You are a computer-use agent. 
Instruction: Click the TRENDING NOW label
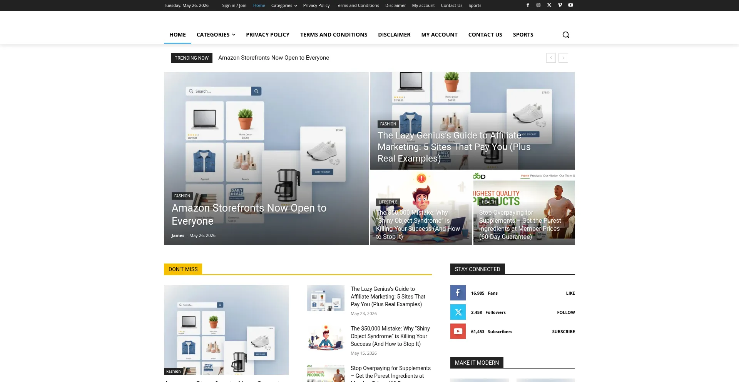(x=192, y=58)
